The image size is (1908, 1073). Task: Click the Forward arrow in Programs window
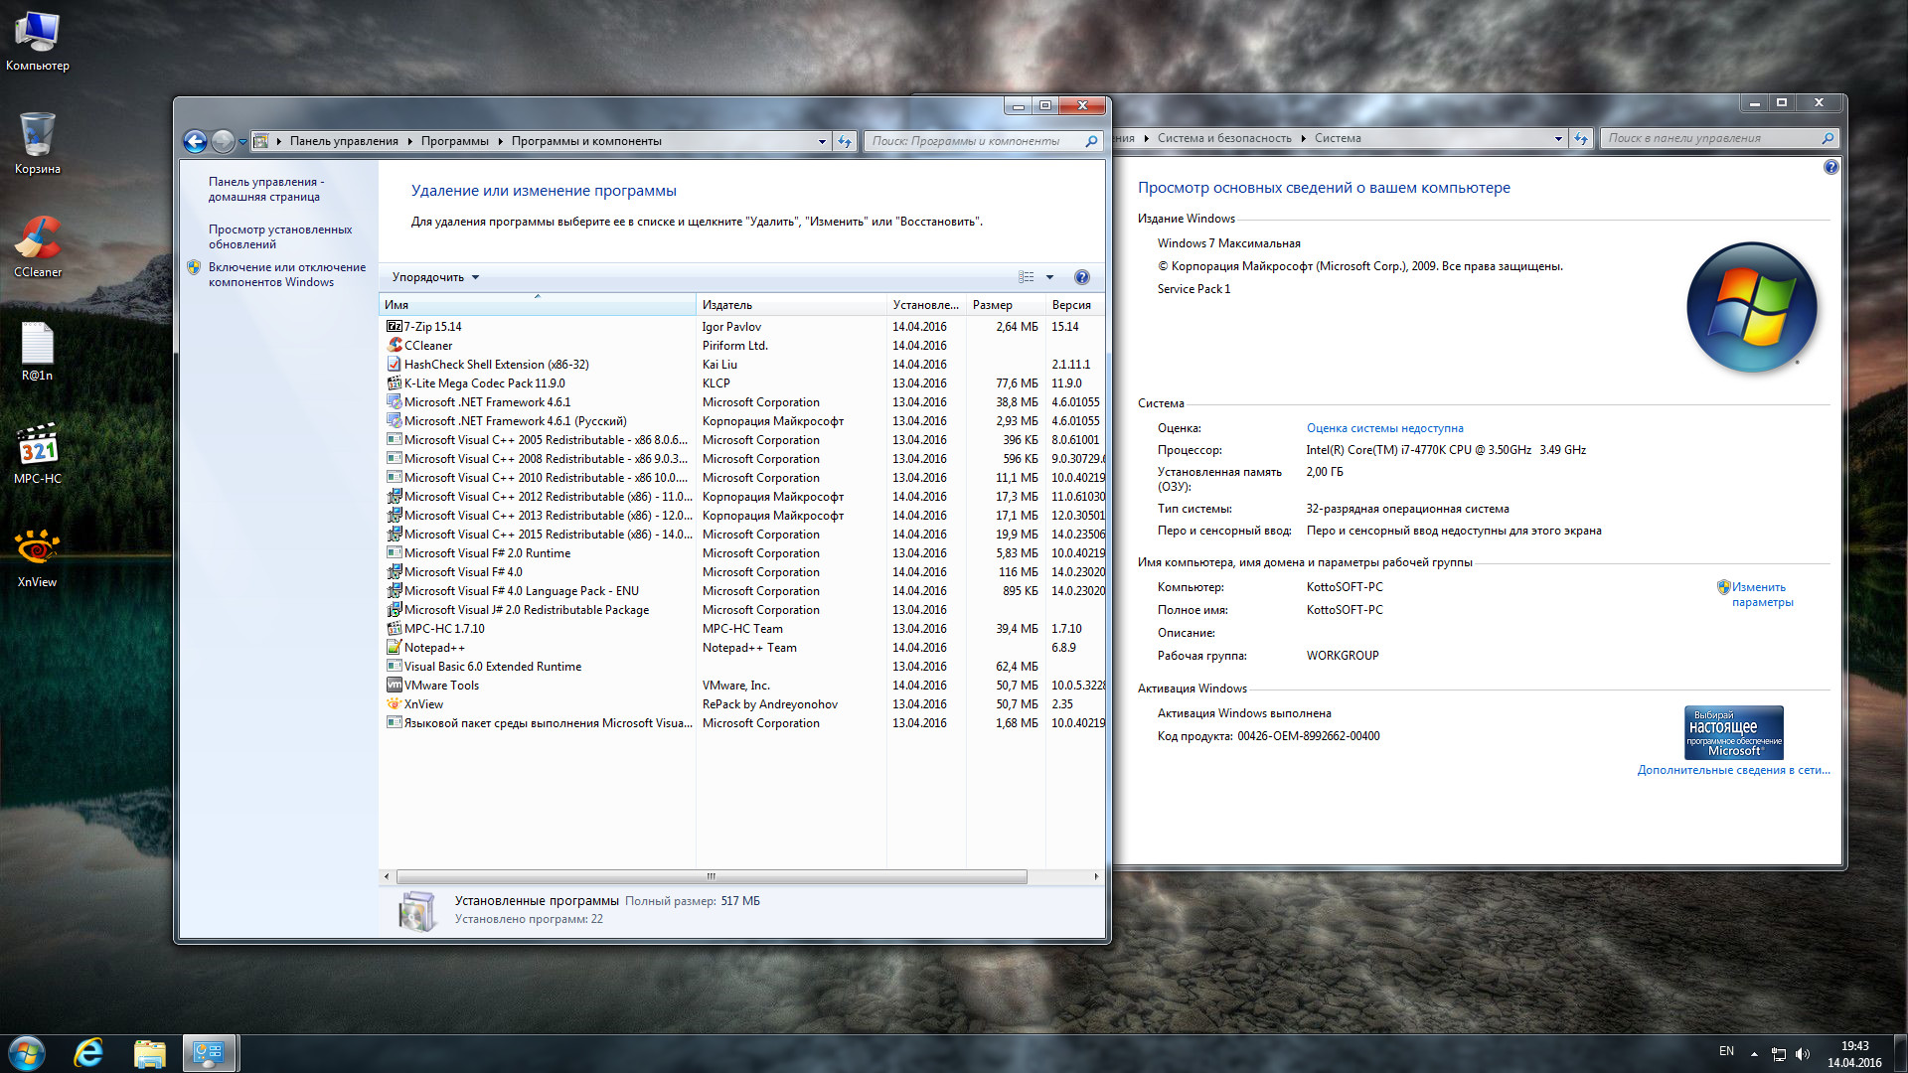pos(223,141)
